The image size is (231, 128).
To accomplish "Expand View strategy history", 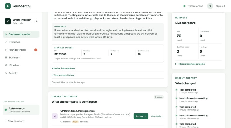I will pos(63,75).
